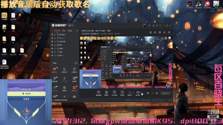Click the room number 8954855 text
223x125 pixels.
(110, 34)
